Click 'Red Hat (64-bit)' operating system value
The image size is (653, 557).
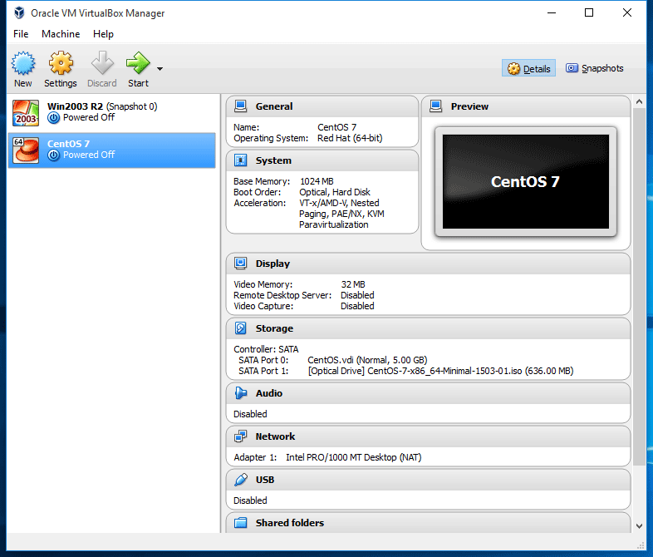pyautogui.click(x=350, y=138)
